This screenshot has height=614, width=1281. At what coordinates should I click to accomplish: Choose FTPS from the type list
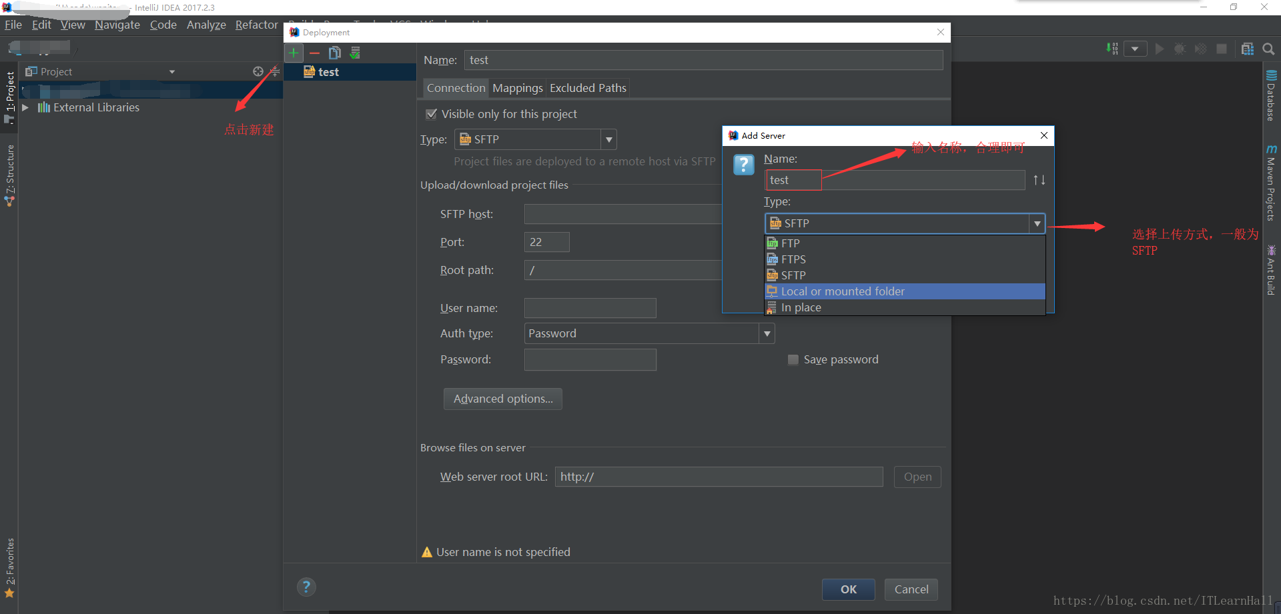905,259
